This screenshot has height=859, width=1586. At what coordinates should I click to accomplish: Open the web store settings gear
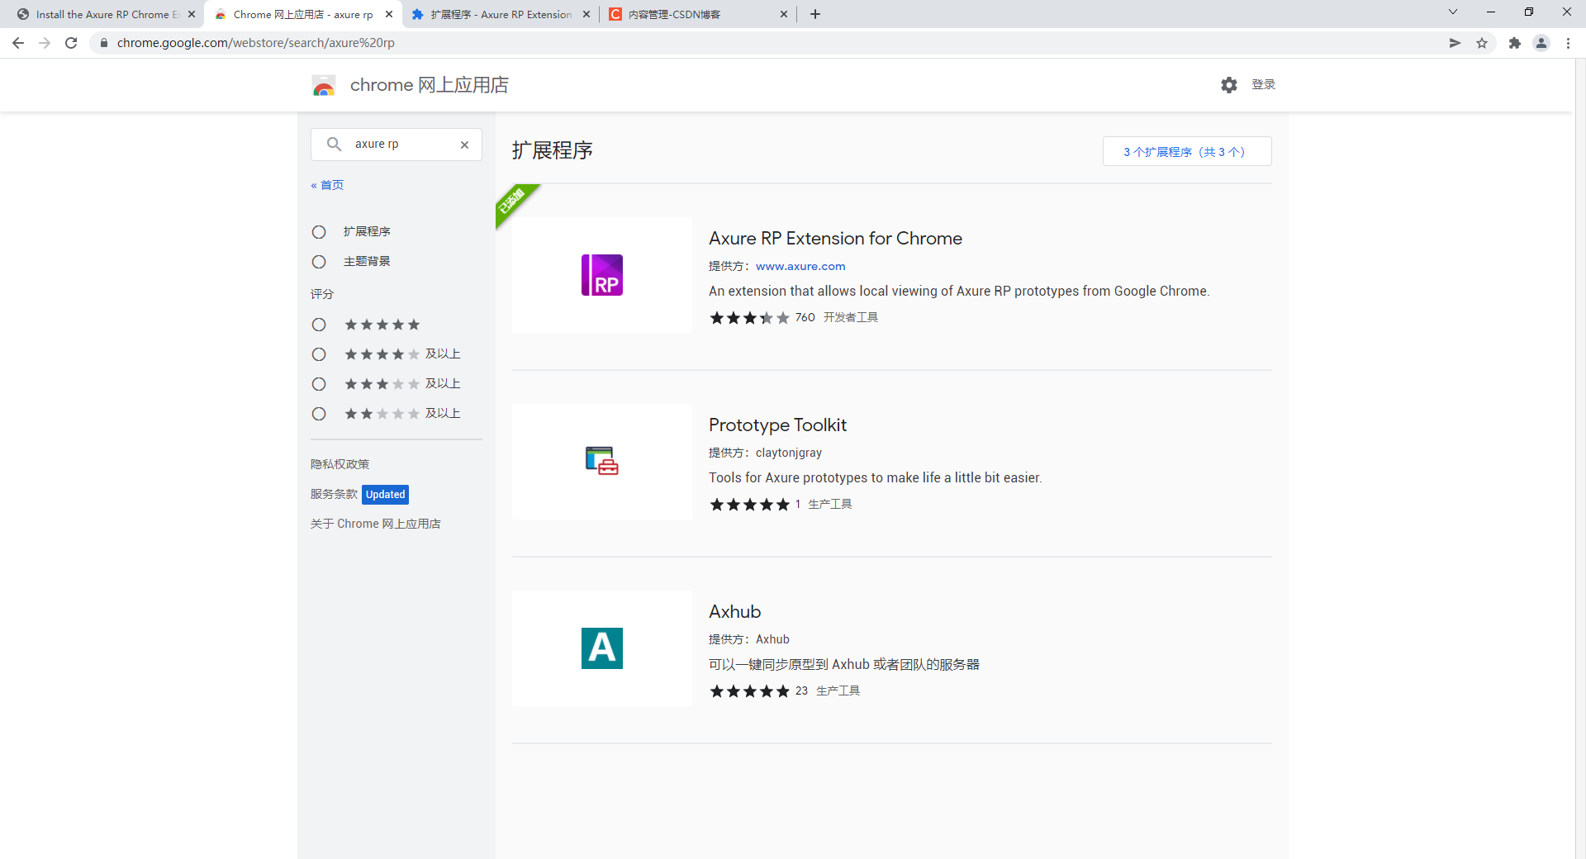tap(1229, 85)
